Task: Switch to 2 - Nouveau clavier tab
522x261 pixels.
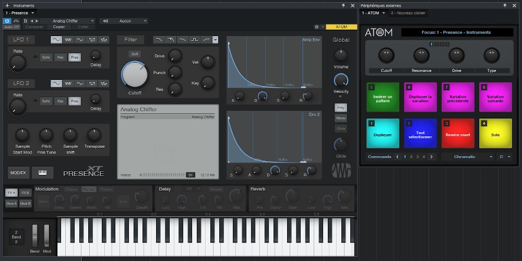Action: [408, 13]
